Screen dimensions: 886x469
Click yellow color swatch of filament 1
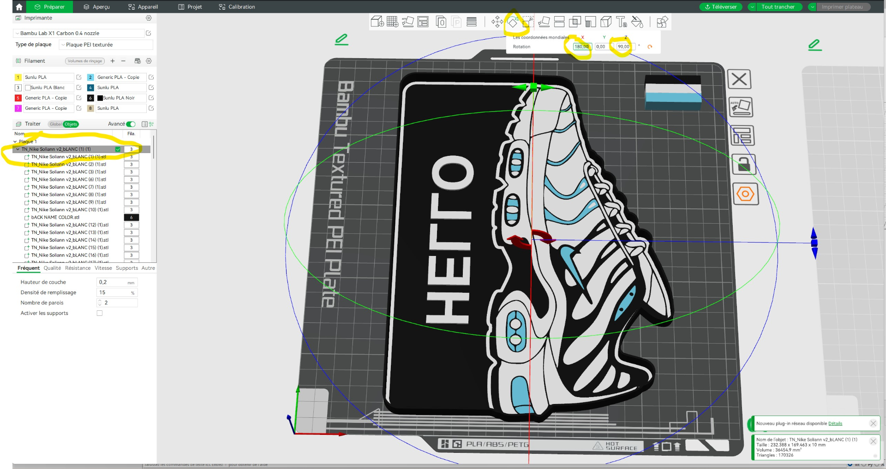[x=18, y=77]
